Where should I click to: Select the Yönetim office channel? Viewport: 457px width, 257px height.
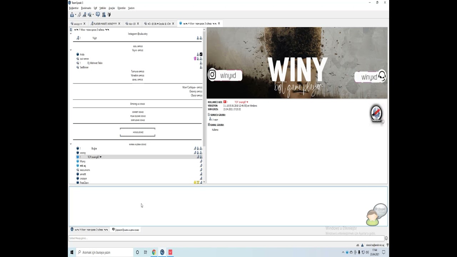137,76
